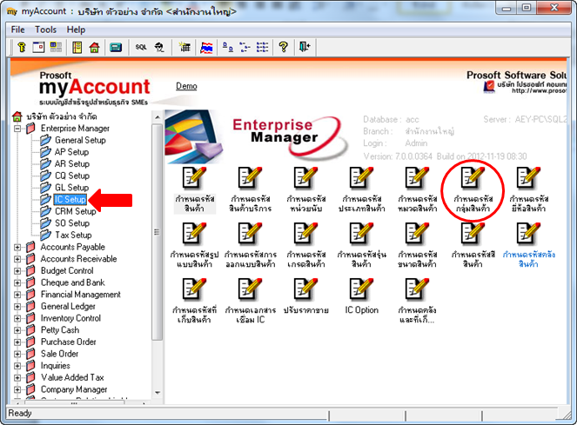Open the File menu
This screenshot has height=425, width=577.
17,30
